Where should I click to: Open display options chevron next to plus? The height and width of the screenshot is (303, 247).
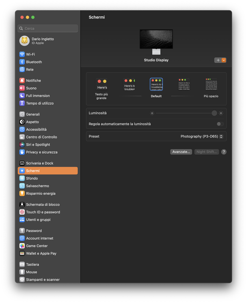point(224,60)
